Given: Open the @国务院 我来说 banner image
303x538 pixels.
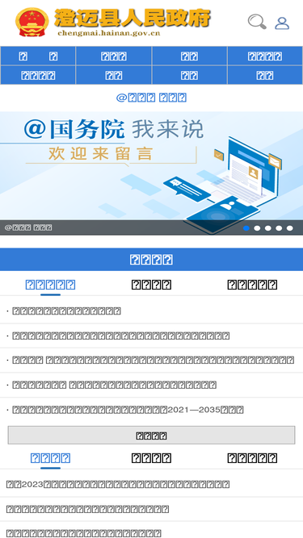Looking at the screenshot, I should pos(152,173).
